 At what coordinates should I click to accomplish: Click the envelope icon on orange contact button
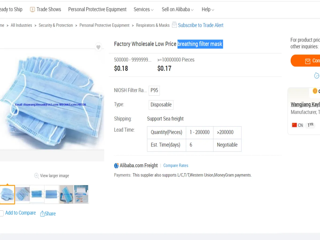click(x=308, y=61)
